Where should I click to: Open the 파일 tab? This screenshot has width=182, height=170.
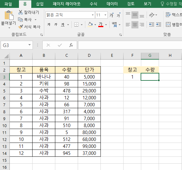pyautogui.click(x=8, y=4)
